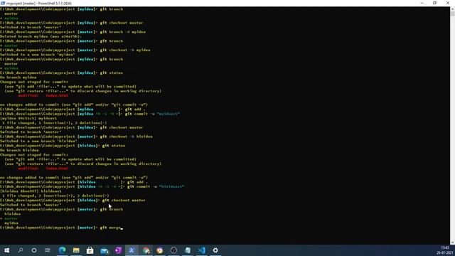Minimize the PowerShell window
Viewport: 455px width, 256px height.
click(422, 3)
